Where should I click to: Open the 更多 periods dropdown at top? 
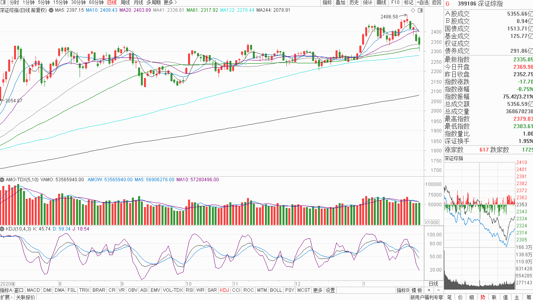[170, 3]
